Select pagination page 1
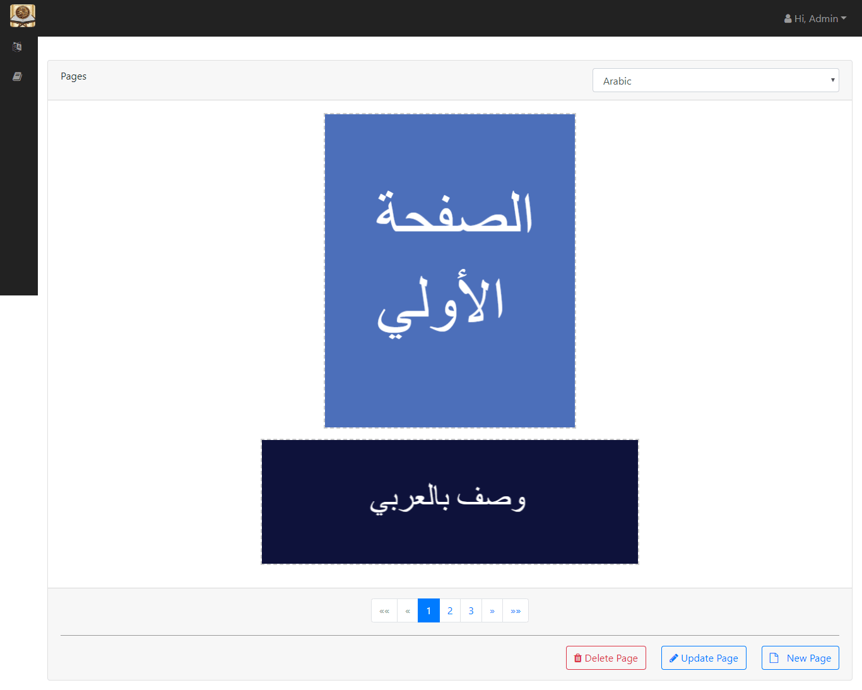Image resolution: width=862 pixels, height=690 pixels. 429,610
